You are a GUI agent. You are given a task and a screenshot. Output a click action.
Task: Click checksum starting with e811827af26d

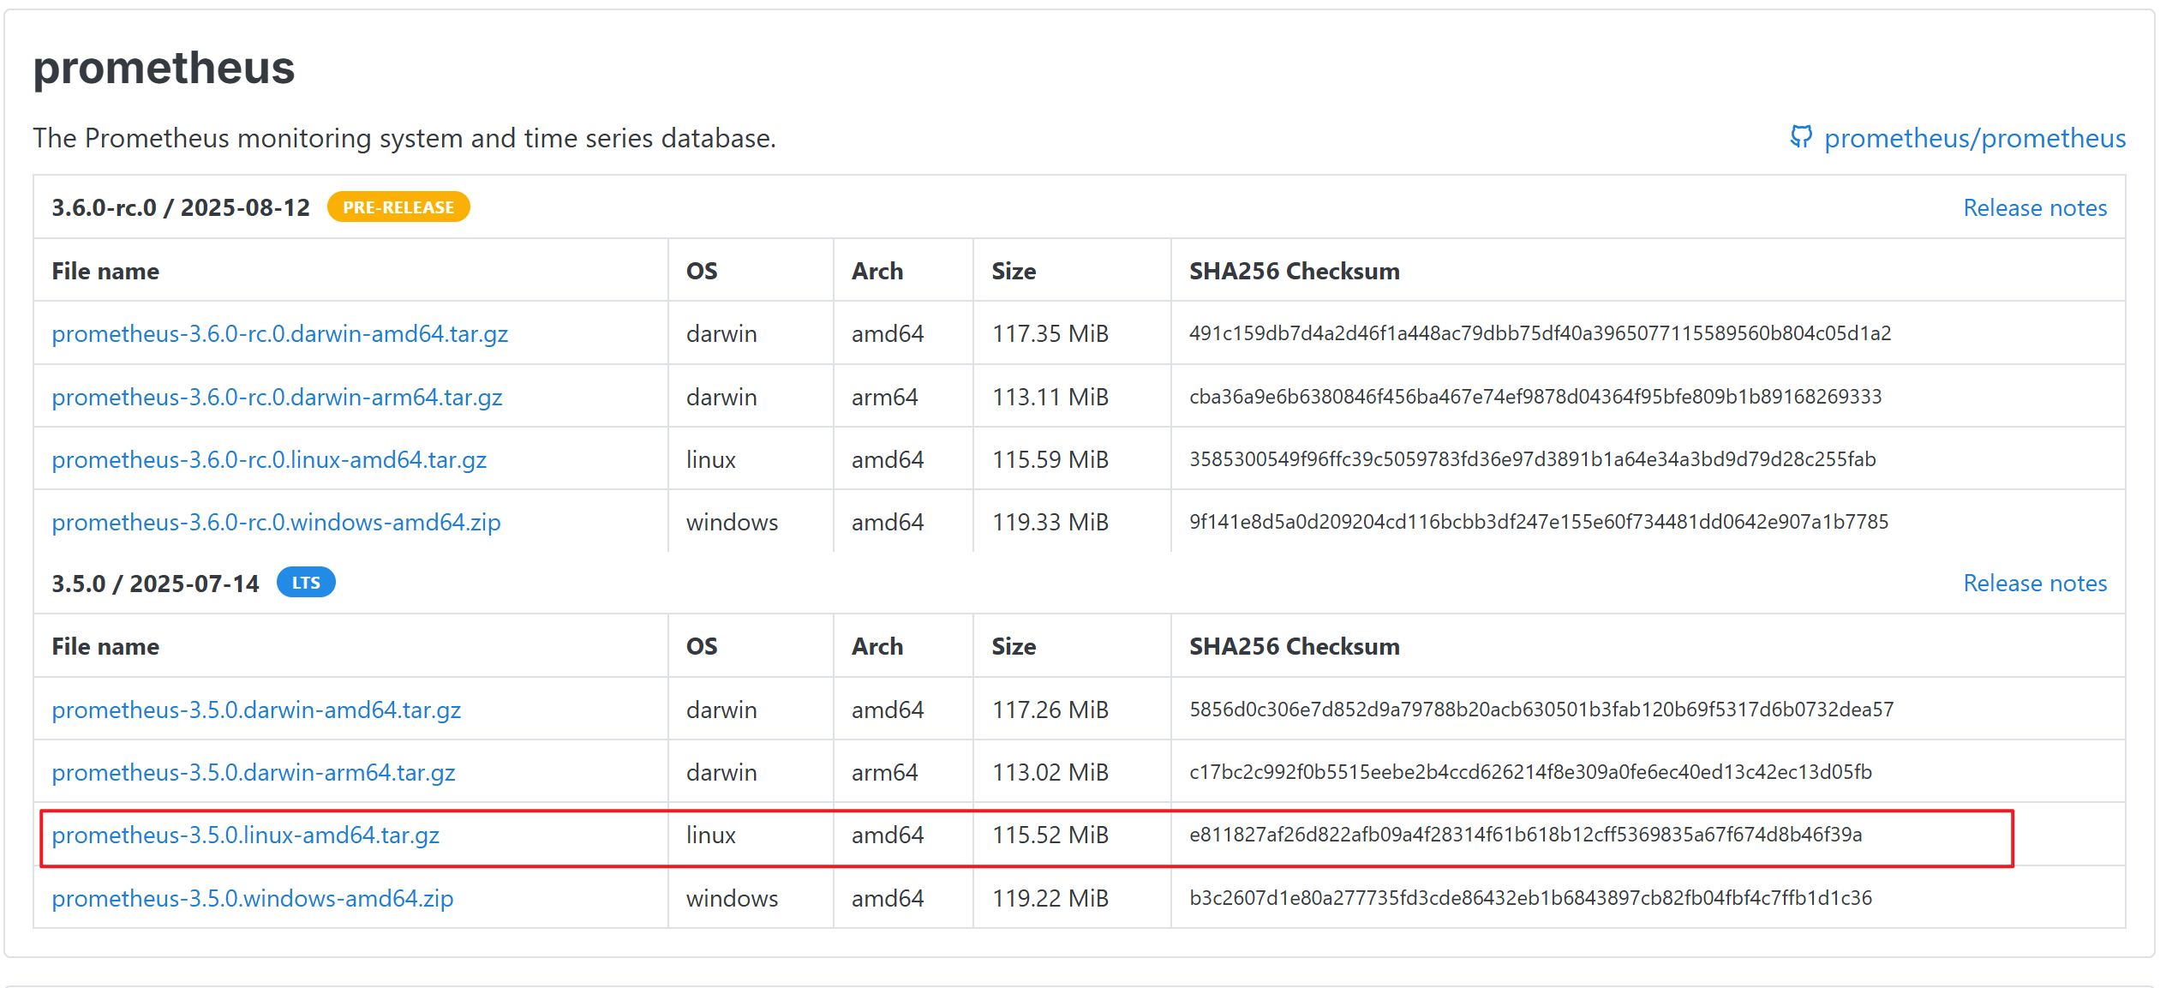(x=1525, y=835)
